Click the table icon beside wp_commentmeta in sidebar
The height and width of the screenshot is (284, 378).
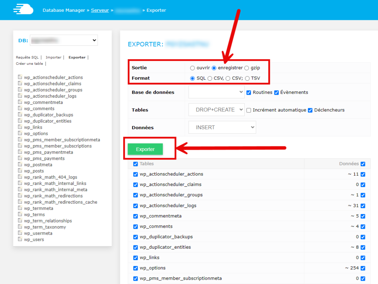[20, 102]
